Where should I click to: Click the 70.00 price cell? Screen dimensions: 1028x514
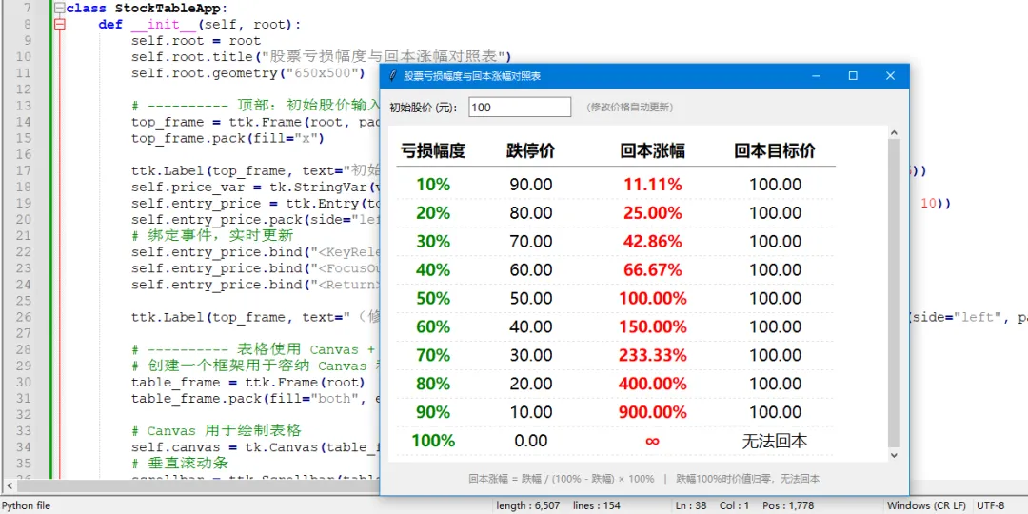pos(531,241)
